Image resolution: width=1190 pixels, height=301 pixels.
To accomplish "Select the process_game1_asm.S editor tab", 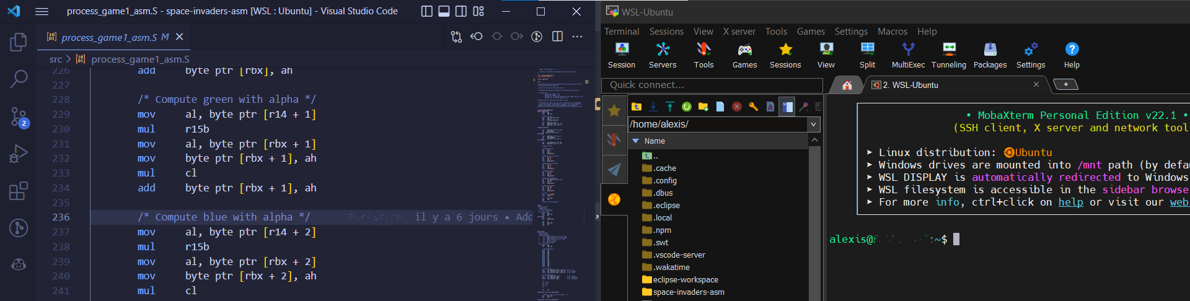I will click(x=115, y=37).
